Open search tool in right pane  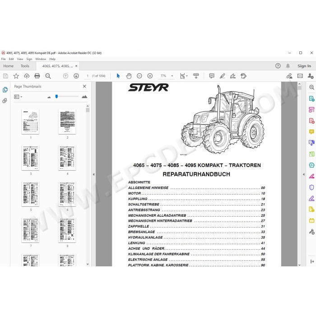coord(311,87)
